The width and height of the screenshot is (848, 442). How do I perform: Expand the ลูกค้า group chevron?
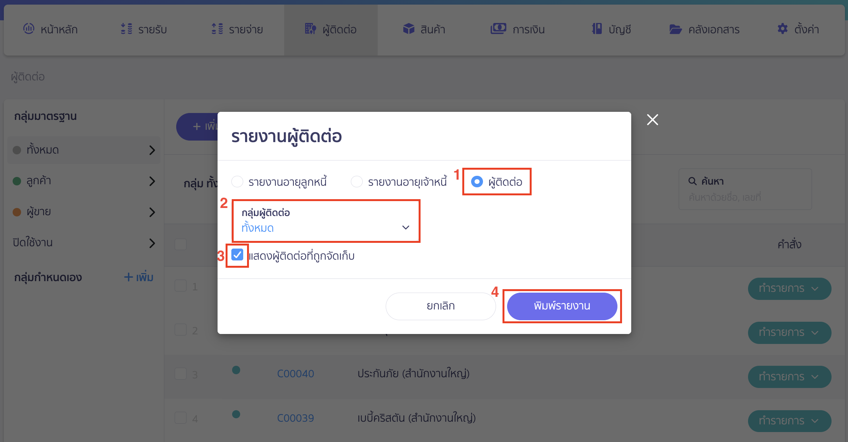[x=152, y=181]
